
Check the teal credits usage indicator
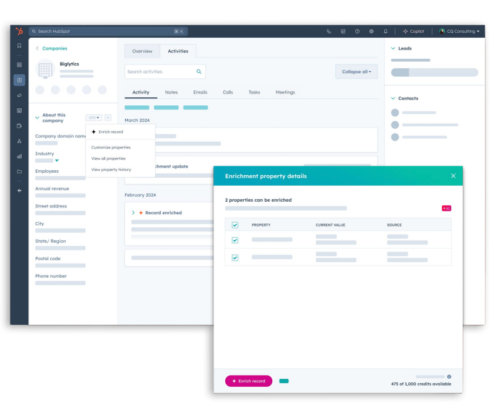point(283,381)
